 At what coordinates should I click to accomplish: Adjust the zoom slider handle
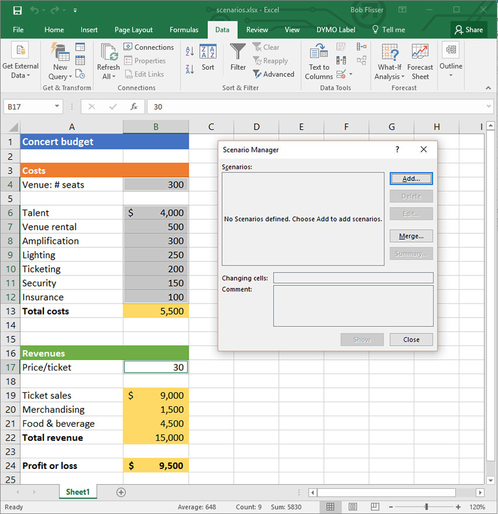[427, 507]
